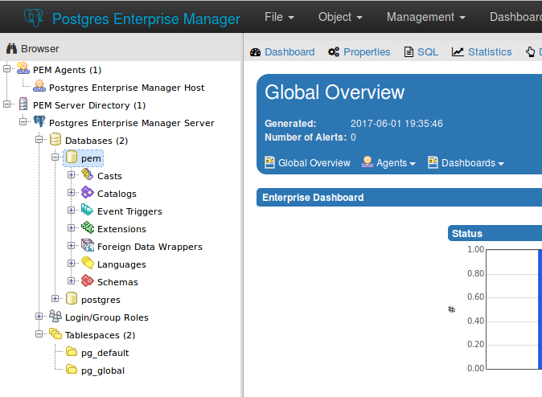Collapse the pem database node

pyautogui.click(x=55, y=158)
